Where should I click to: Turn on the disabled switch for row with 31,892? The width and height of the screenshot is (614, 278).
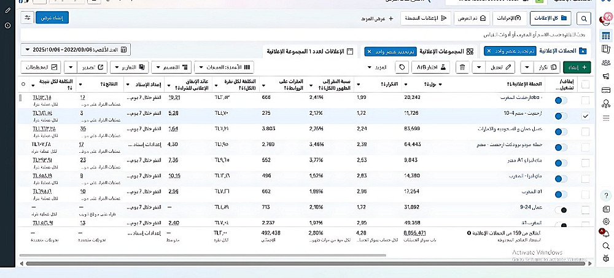[x=561, y=210]
